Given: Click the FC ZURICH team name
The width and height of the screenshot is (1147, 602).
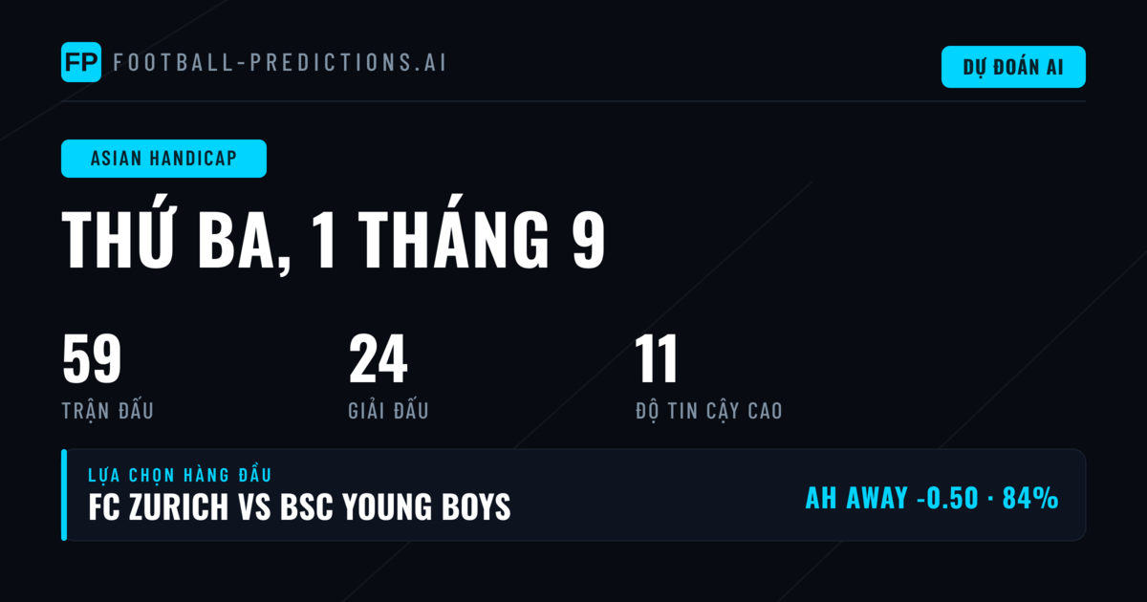Looking at the screenshot, I should tap(158, 507).
